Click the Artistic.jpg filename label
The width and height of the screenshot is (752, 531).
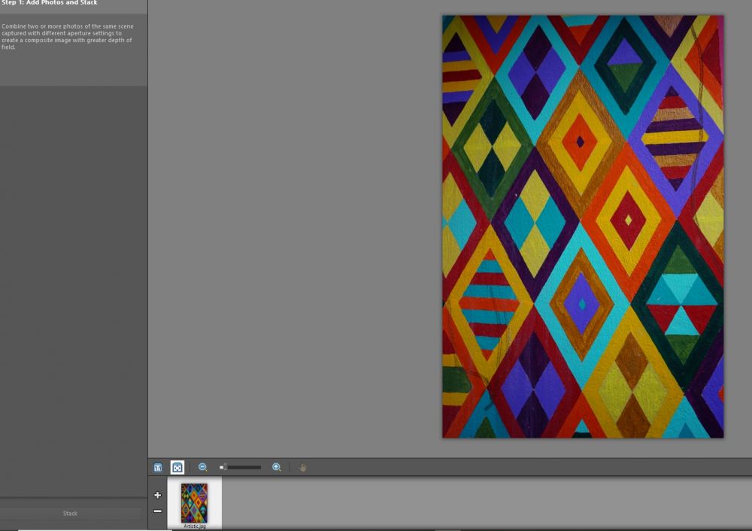tap(194, 526)
